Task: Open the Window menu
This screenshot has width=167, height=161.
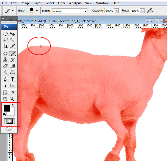Action: tap(102, 3)
